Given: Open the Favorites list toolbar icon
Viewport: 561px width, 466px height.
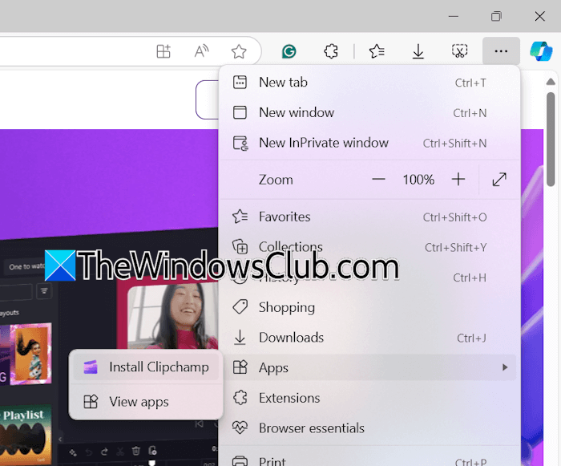Looking at the screenshot, I should (377, 51).
